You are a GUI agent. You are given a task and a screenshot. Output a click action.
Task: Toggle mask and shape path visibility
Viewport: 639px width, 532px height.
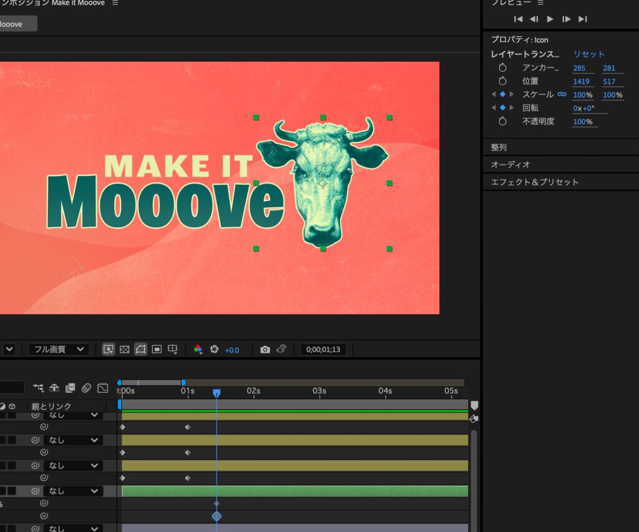(x=140, y=350)
